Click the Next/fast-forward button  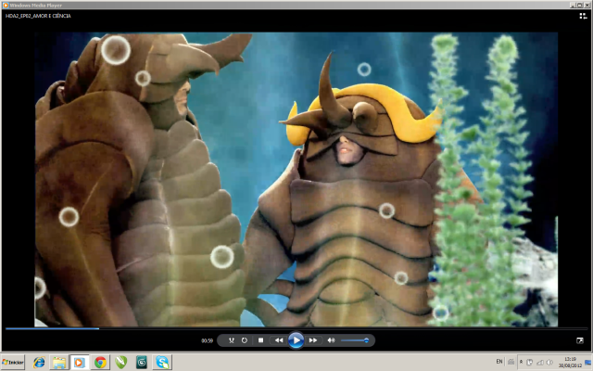point(313,340)
